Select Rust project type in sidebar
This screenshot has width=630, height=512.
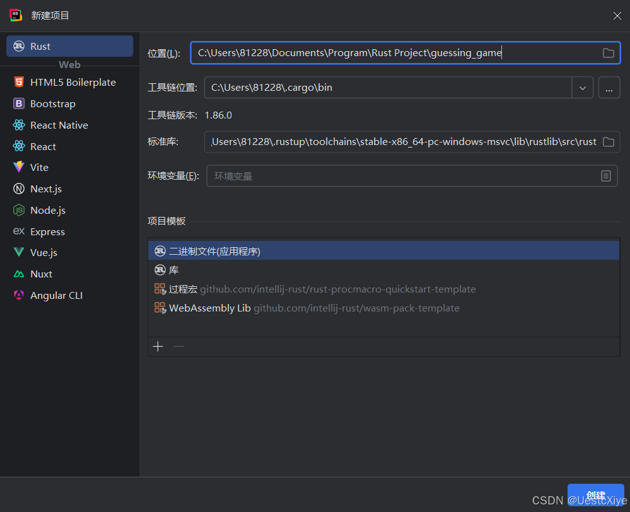click(69, 46)
